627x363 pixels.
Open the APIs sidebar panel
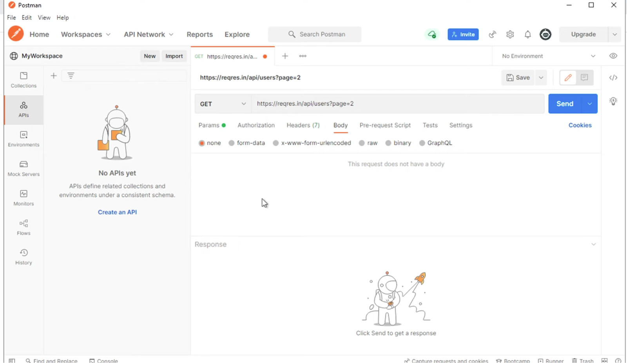[x=24, y=110]
